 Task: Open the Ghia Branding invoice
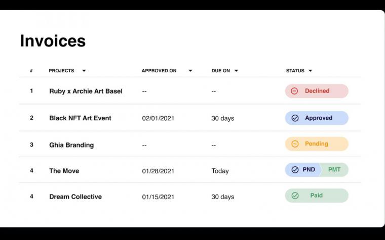click(x=71, y=145)
